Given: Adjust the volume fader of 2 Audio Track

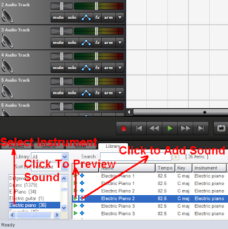Looking at the screenshot, I should [98, 6].
